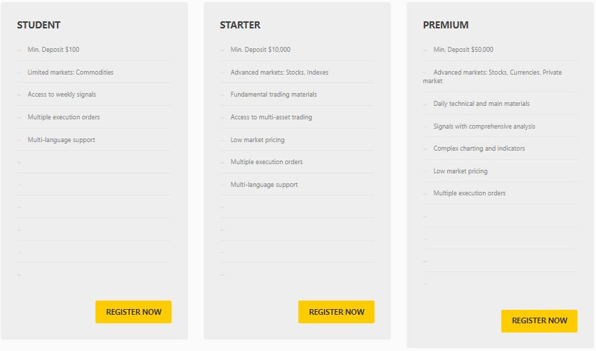
Task: Click Daily technical and main materials
Action: click(481, 104)
